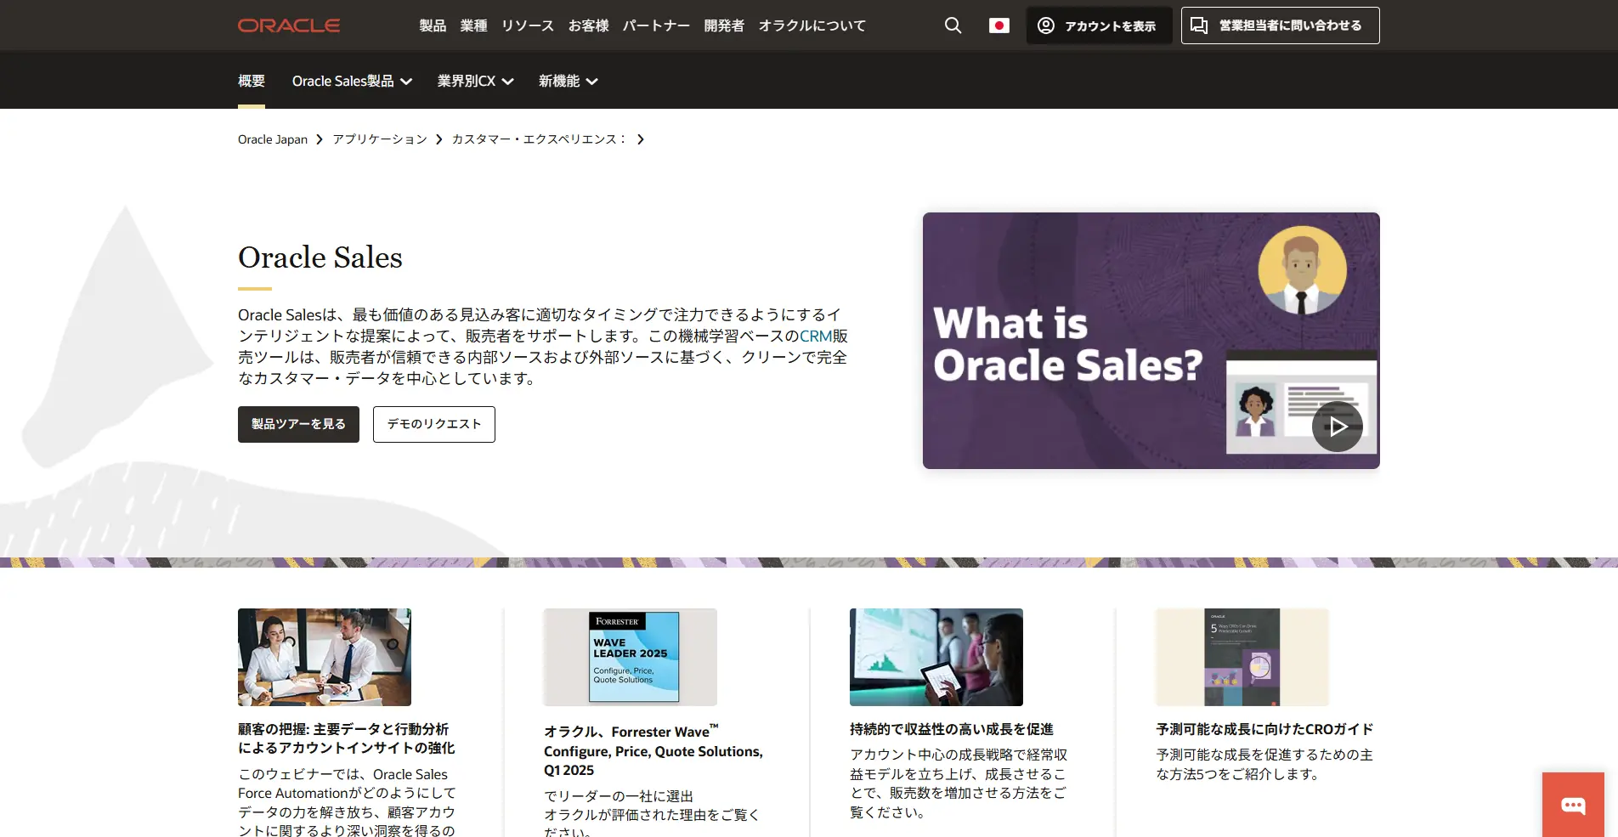Go to Oracle Japan breadcrumb

pos(273,139)
